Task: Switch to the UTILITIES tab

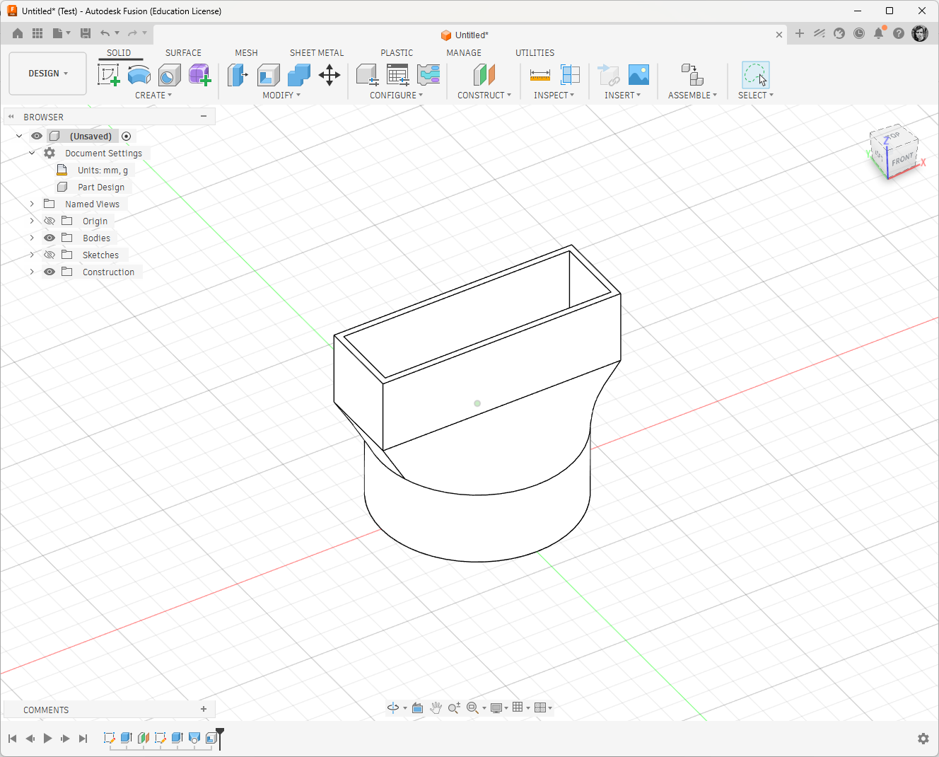Action: click(535, 53)
